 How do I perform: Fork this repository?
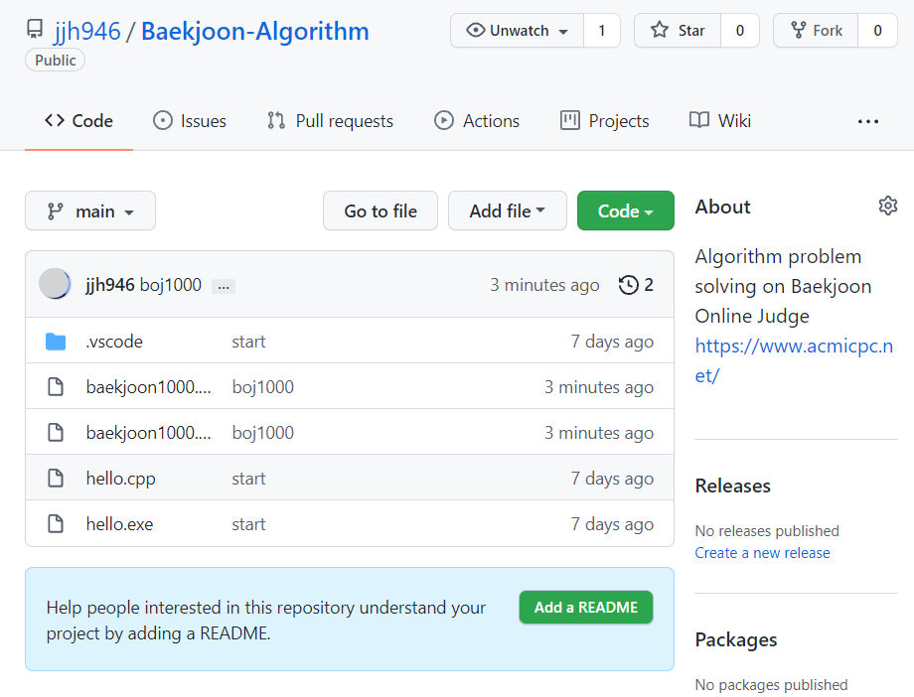pos(816,31)
